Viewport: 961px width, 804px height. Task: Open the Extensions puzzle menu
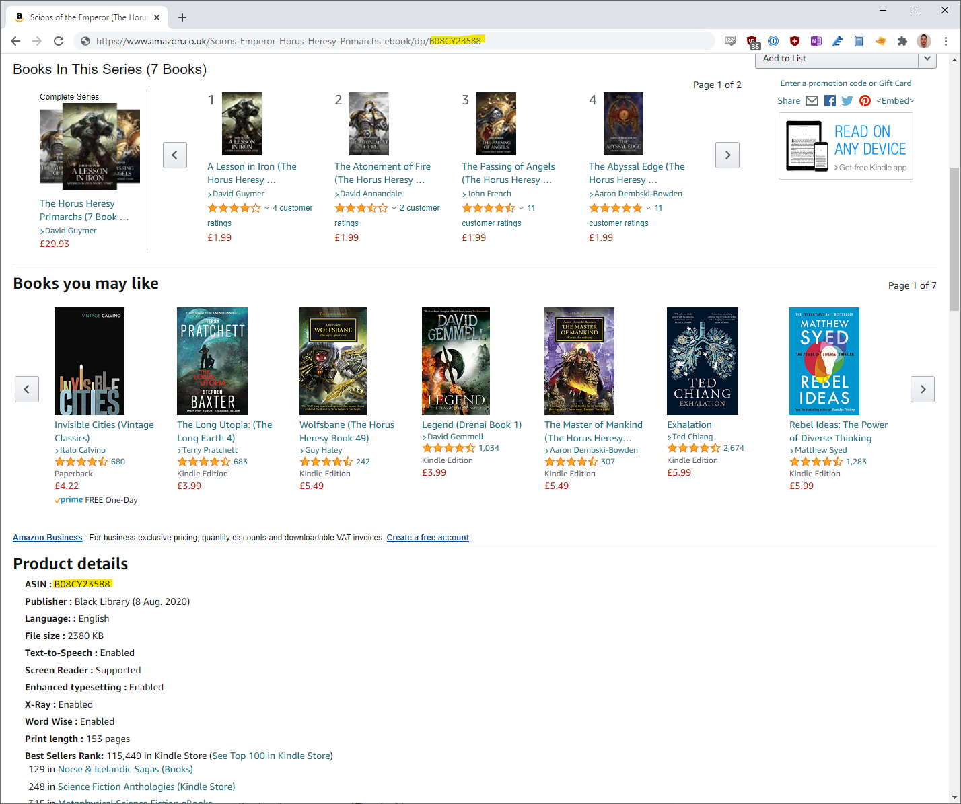(x=902, y=41)
